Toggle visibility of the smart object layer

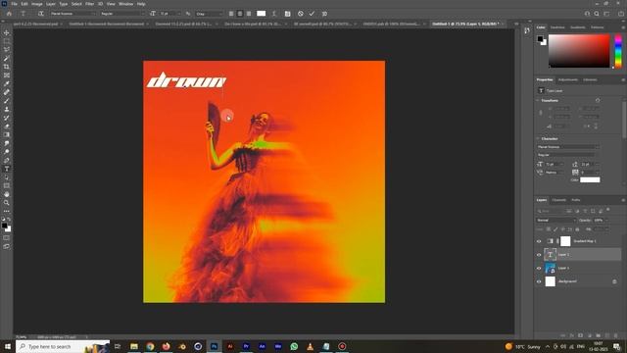tap(539, 268)
